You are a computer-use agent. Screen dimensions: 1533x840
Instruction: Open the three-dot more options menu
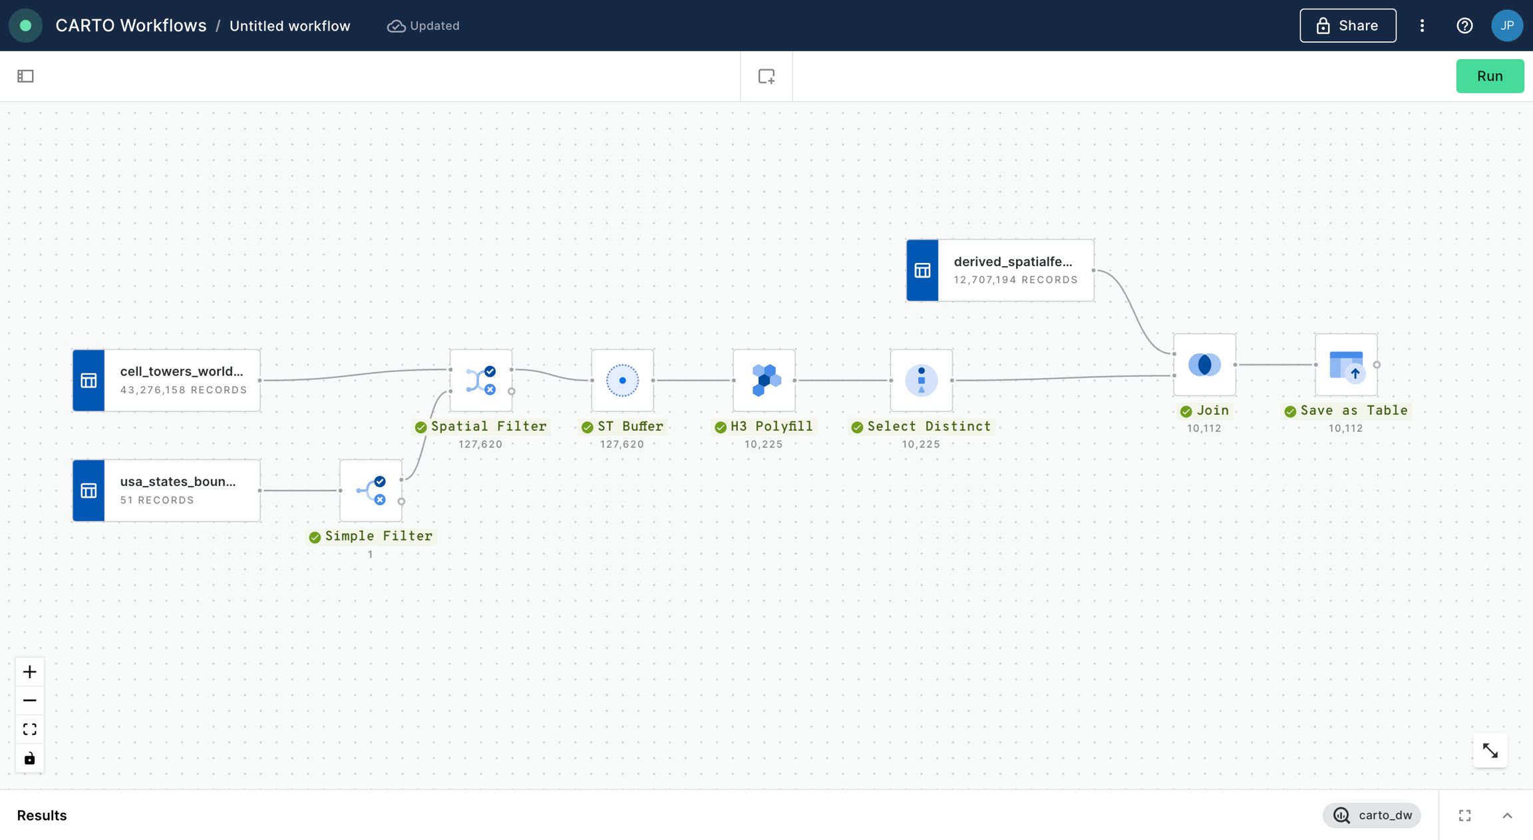pos(1422,25)
